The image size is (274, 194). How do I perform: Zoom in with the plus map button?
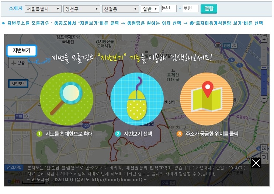click(264, 39)
